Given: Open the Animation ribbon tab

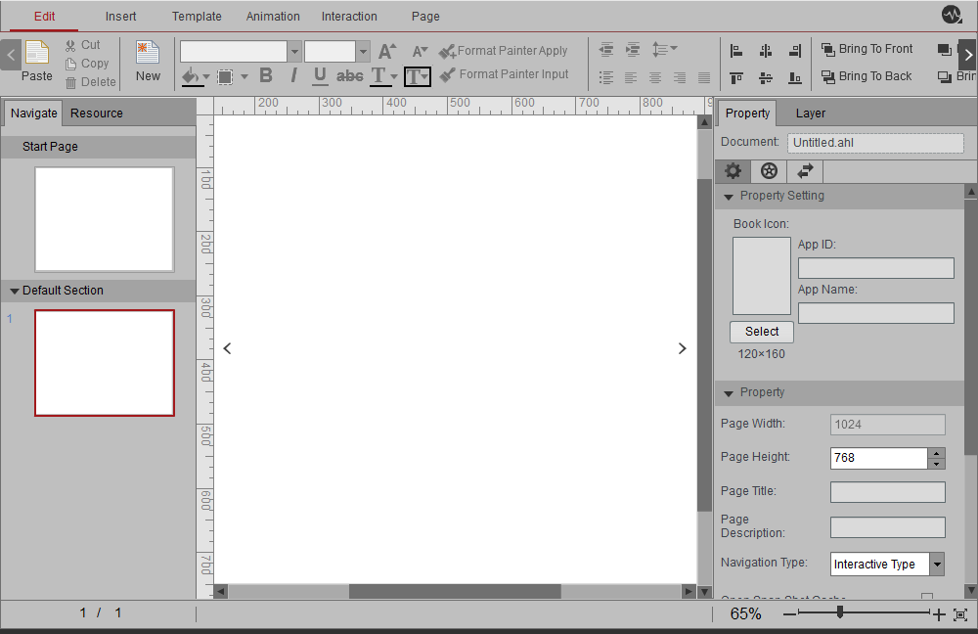Looking at the screenshot, I should coord(273,17).
